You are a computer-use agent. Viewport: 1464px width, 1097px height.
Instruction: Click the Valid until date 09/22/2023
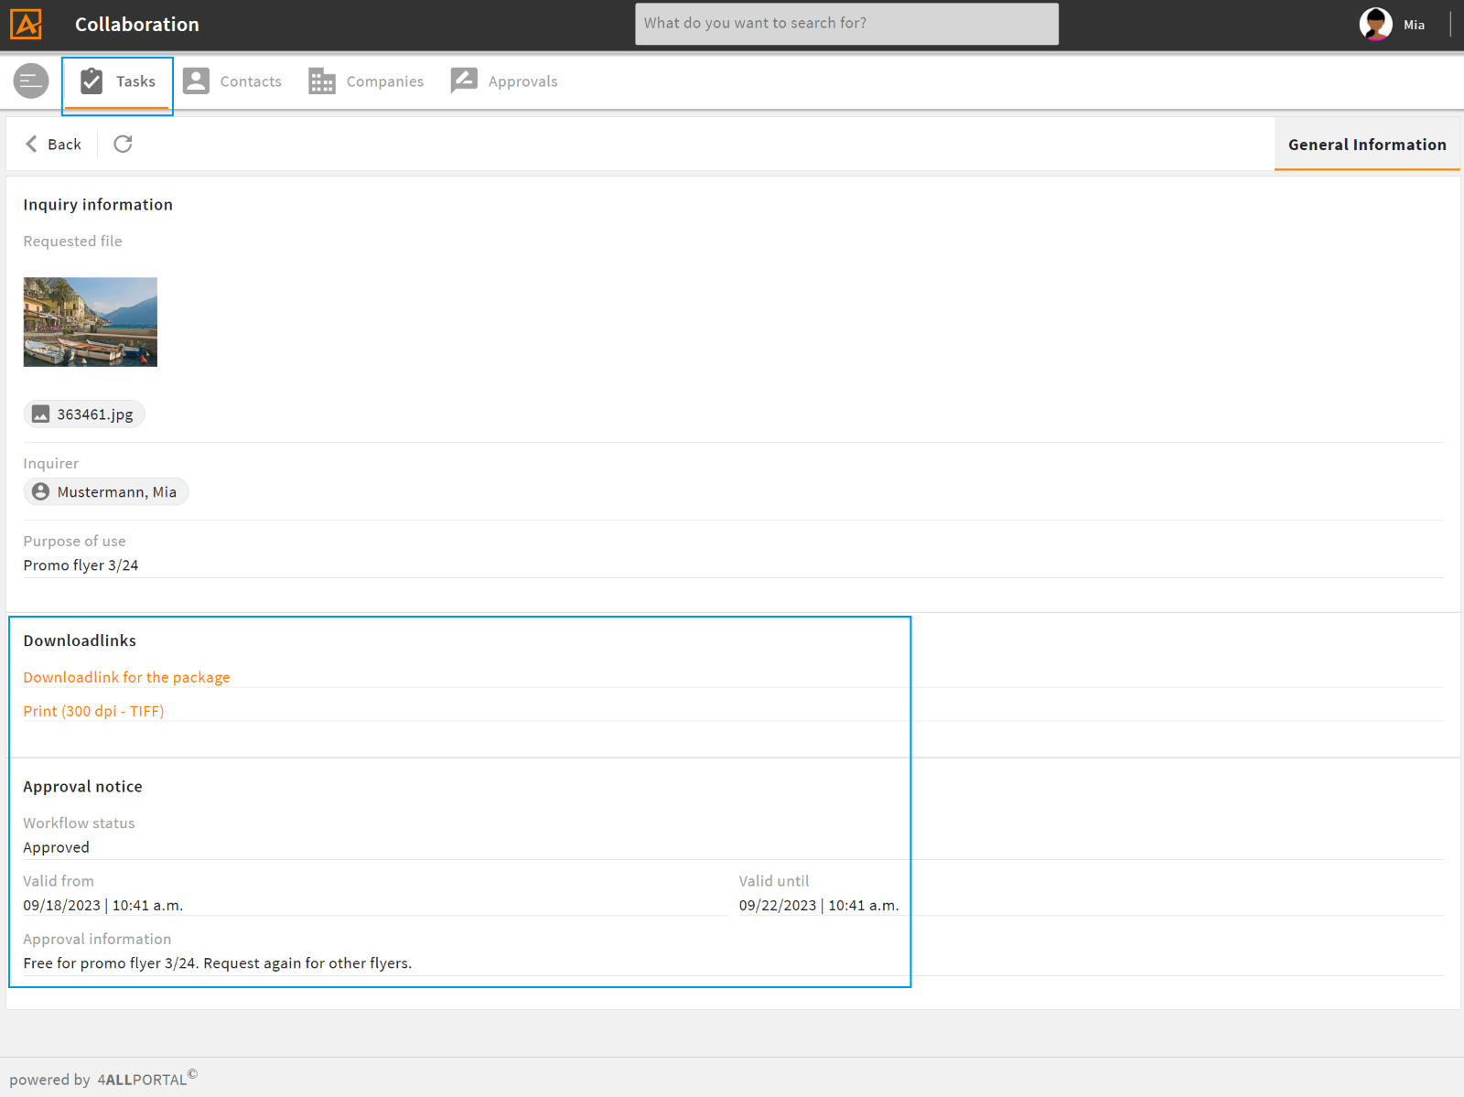pos(819,905)
